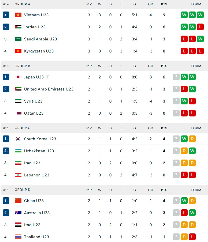This screenshot has height=242, width=208.
Task: Click the green W form badge for Syria U23
Action: pyautogui.click(x=184, y=101)
